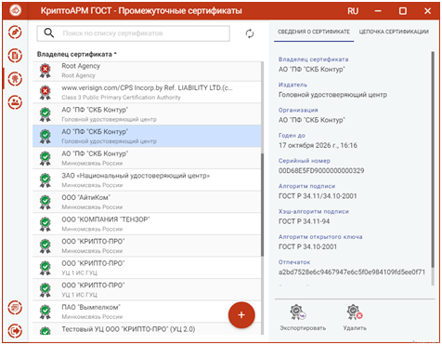
Task: Export the certificate via Экспортировать
Action: point(303,317)
